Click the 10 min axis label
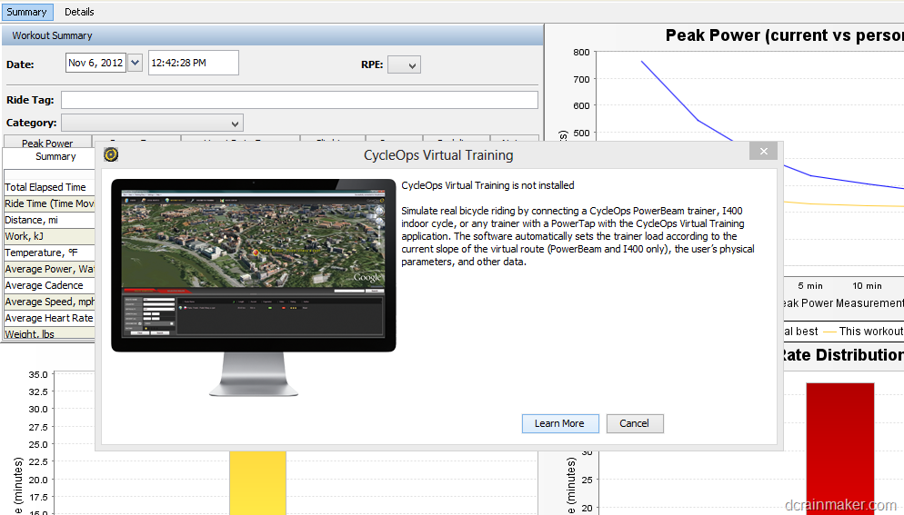This screenshot has height=515, width=904. pyautogui.click(x=867, y=286)
